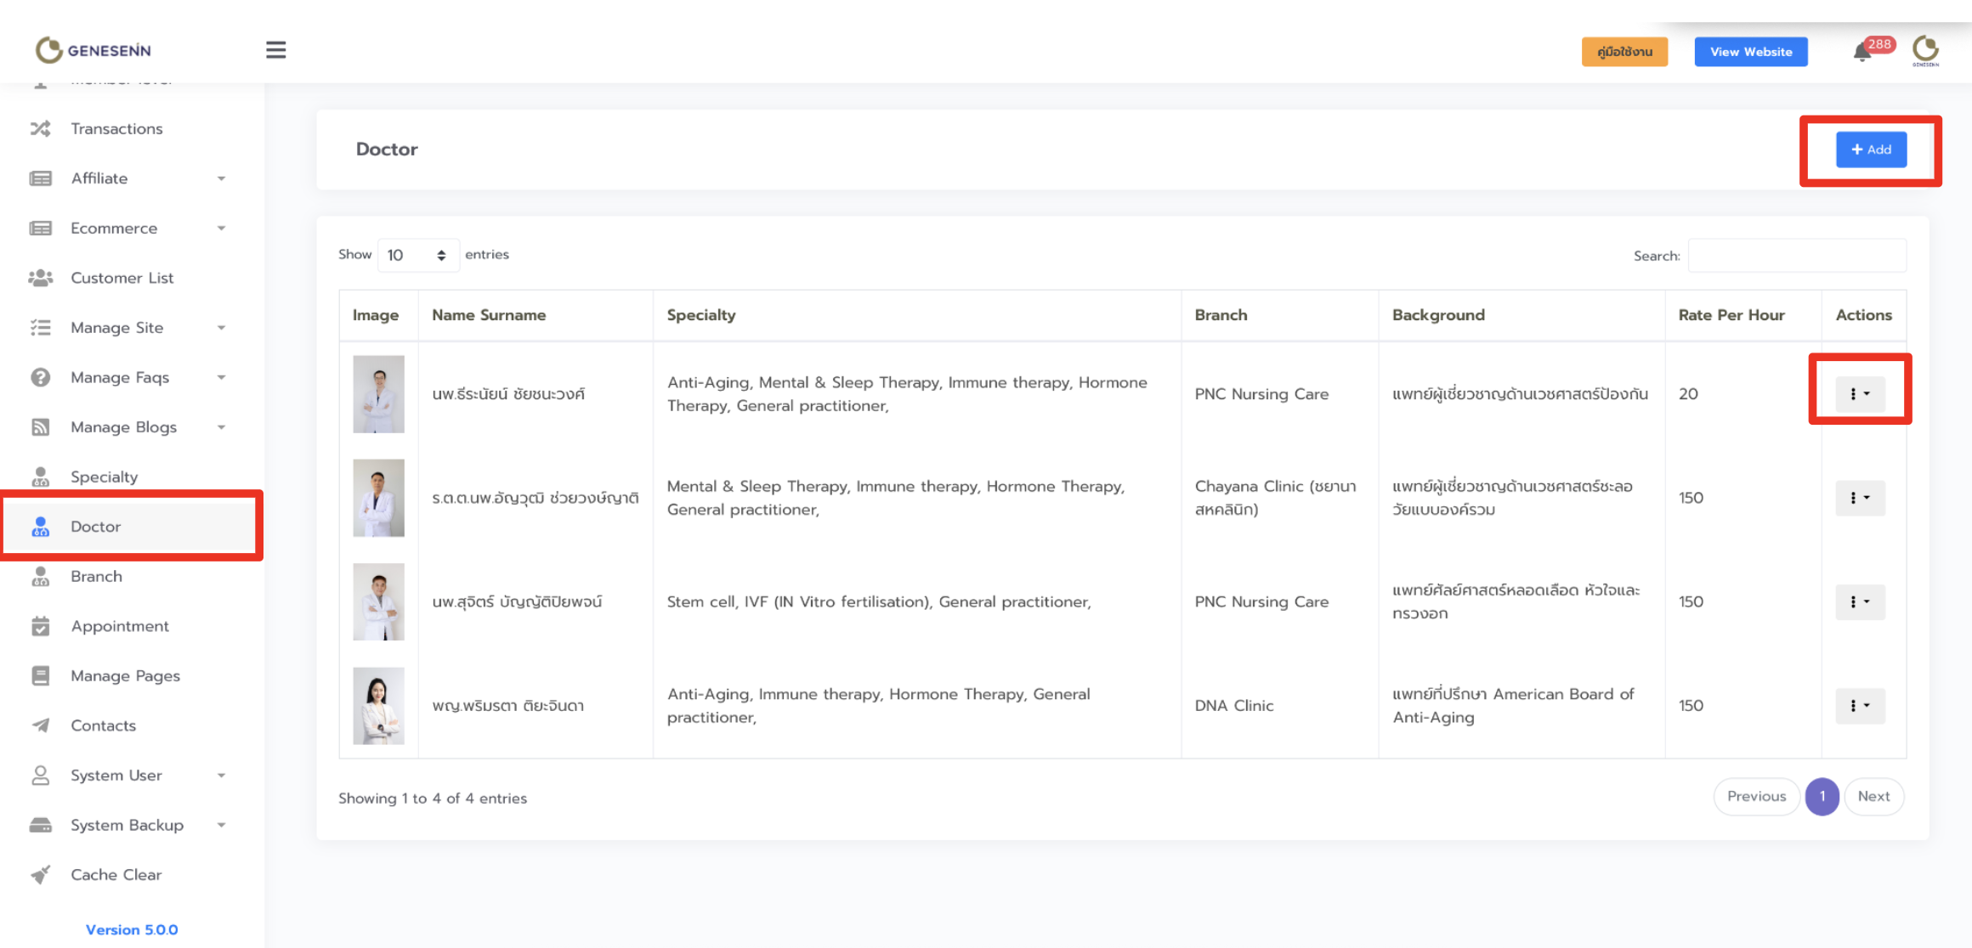This screenshot has width=1972, height=948.
Task: Click the Add doctor button
Action: 1871,150
